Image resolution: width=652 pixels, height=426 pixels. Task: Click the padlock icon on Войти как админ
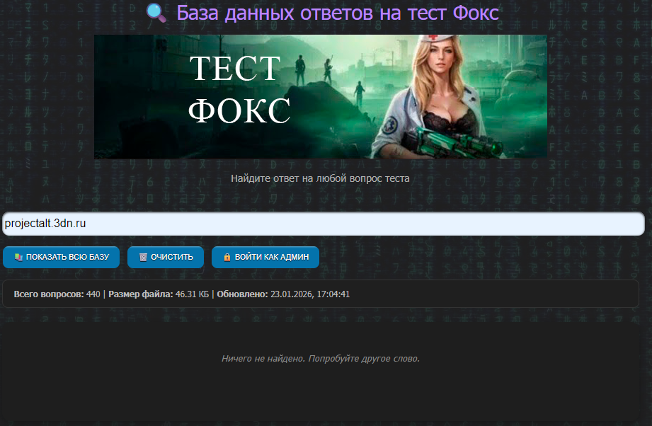tap(227, 258)
